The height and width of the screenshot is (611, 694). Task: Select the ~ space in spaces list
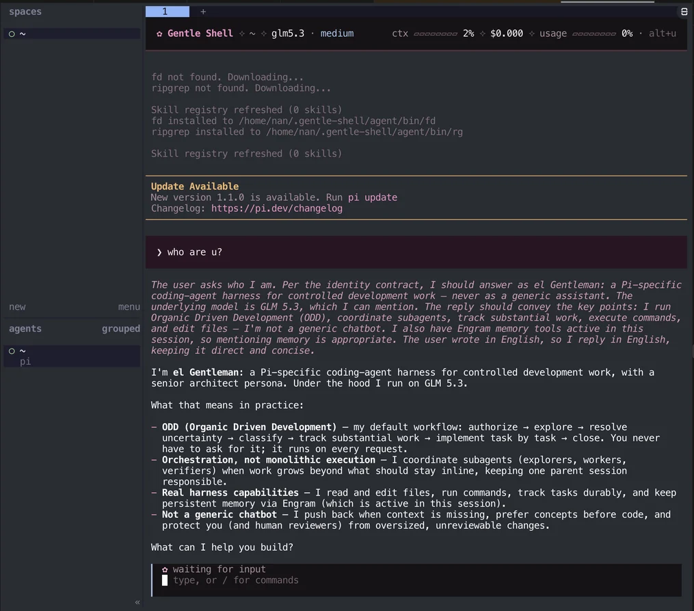click(x=72, y=33)
